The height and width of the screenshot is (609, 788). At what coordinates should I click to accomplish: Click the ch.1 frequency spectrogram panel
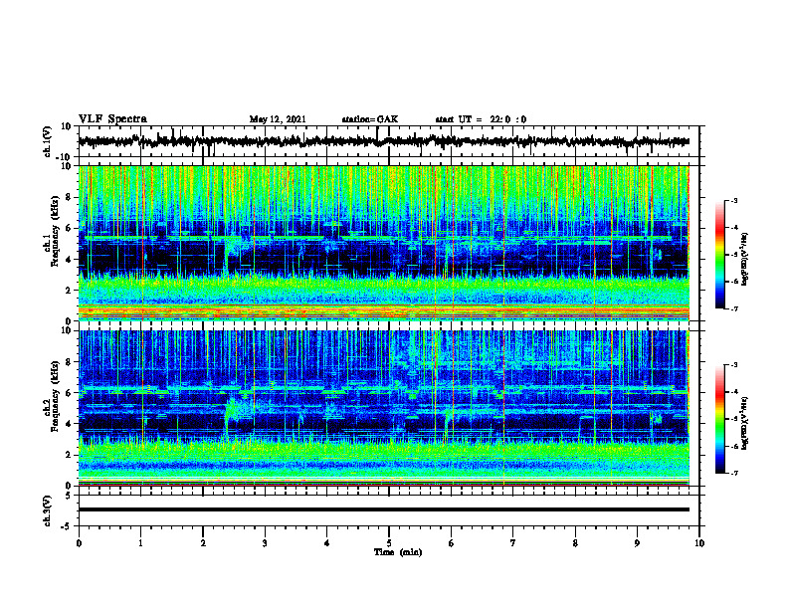point(383,243)
